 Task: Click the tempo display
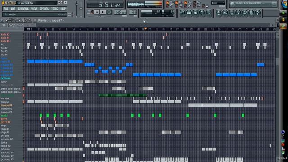tap(120, 12)
